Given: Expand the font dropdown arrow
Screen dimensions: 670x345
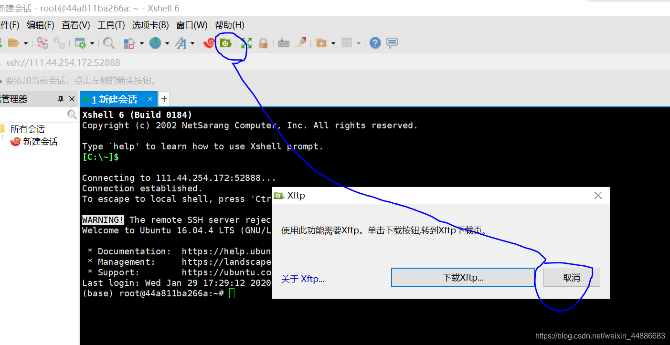Looking at the screenshot, I should click(192, 43).
